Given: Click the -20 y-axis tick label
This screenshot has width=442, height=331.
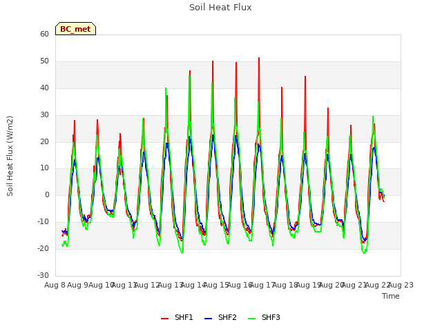Looking at the screenshot, I should 43,248.
